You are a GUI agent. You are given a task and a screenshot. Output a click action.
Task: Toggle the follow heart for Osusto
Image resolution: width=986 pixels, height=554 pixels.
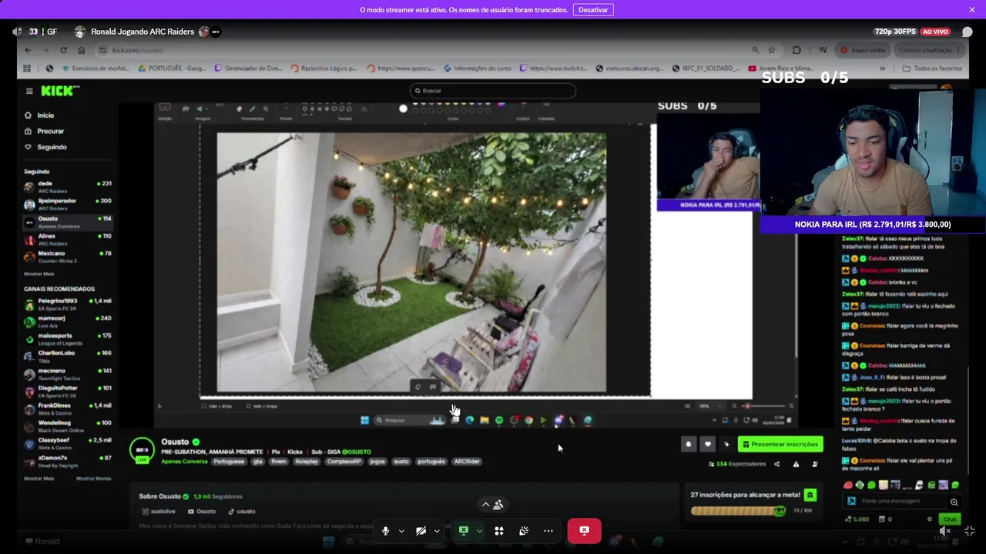pos(707,444)
